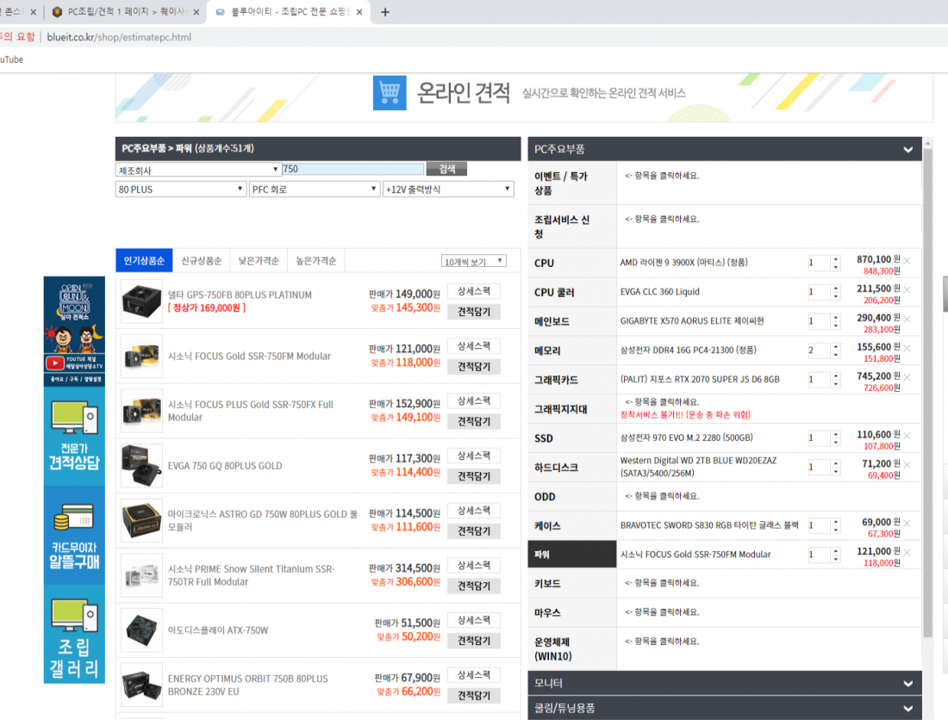
Task: Click 견적담기 for EVGA 750 GQ
Action: coord(474,476)
